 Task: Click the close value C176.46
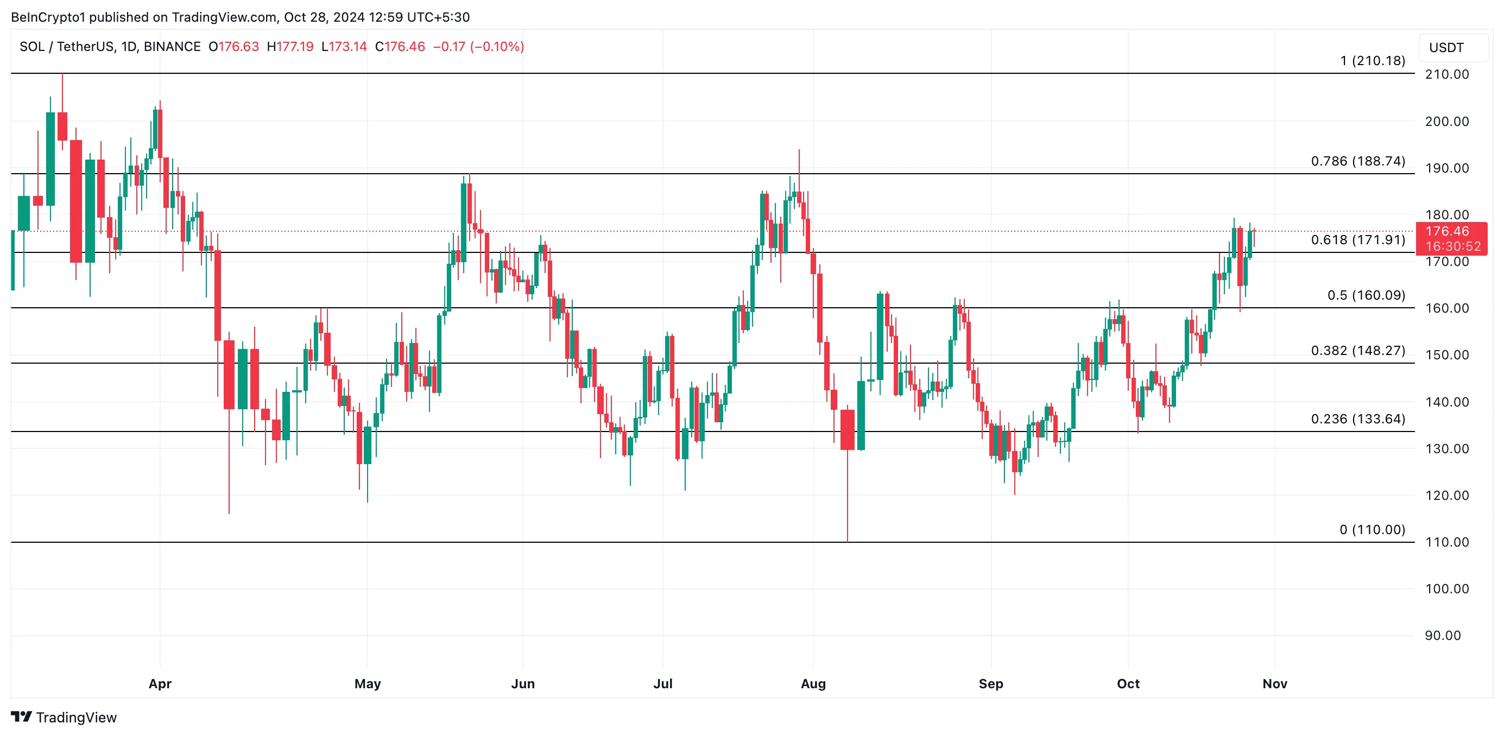tap(400, 47)
